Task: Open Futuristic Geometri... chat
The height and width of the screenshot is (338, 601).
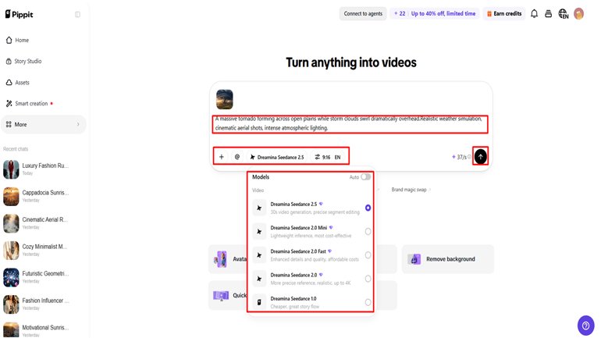Action: (37, 277)
